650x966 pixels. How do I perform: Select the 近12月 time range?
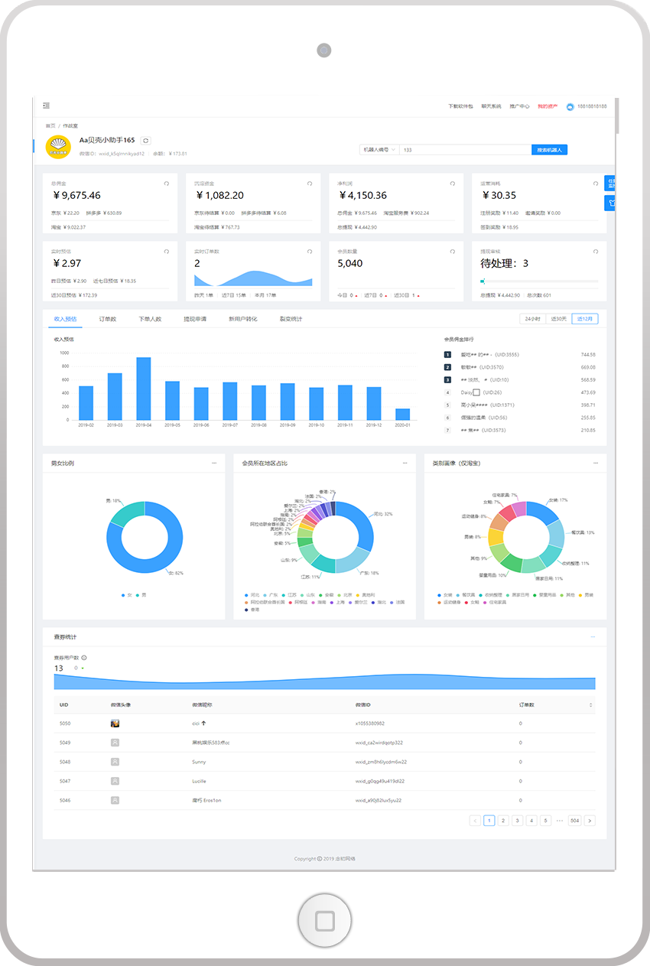pos(586,319)
